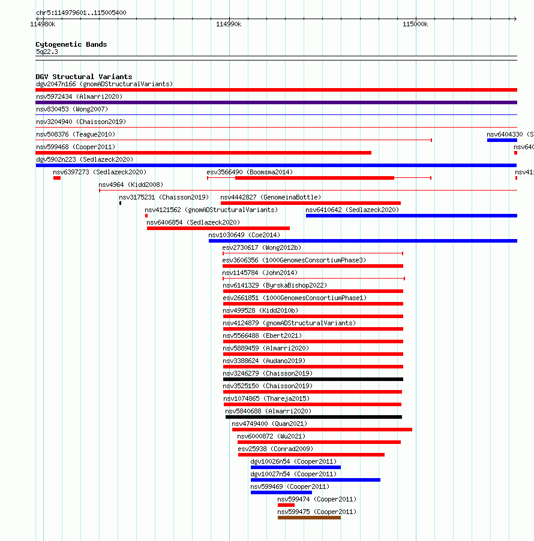Open the esv25938 Conrad2009 label
The image size is (534, 541).
pyautogui.click(x=275, y=449)
